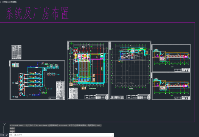
Task: Select the lower section elevation drawing sheet
Action: pos(171,86)
